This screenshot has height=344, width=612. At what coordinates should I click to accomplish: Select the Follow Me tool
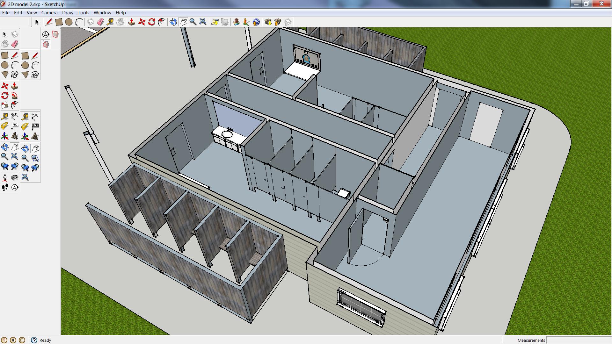tap(14, 96)
